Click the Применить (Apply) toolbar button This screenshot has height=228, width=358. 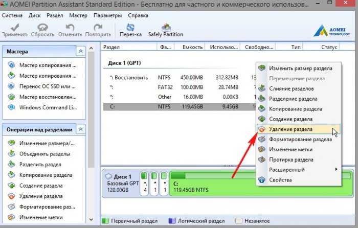click(15, 30)
